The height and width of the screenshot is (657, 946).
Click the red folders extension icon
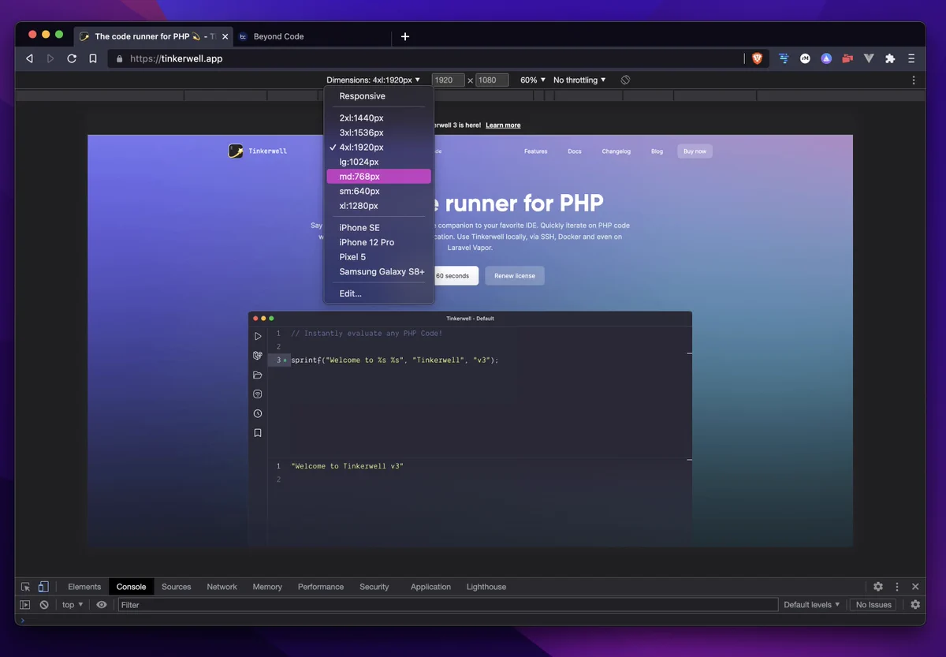pyautogui.click(x=847, y=58)
